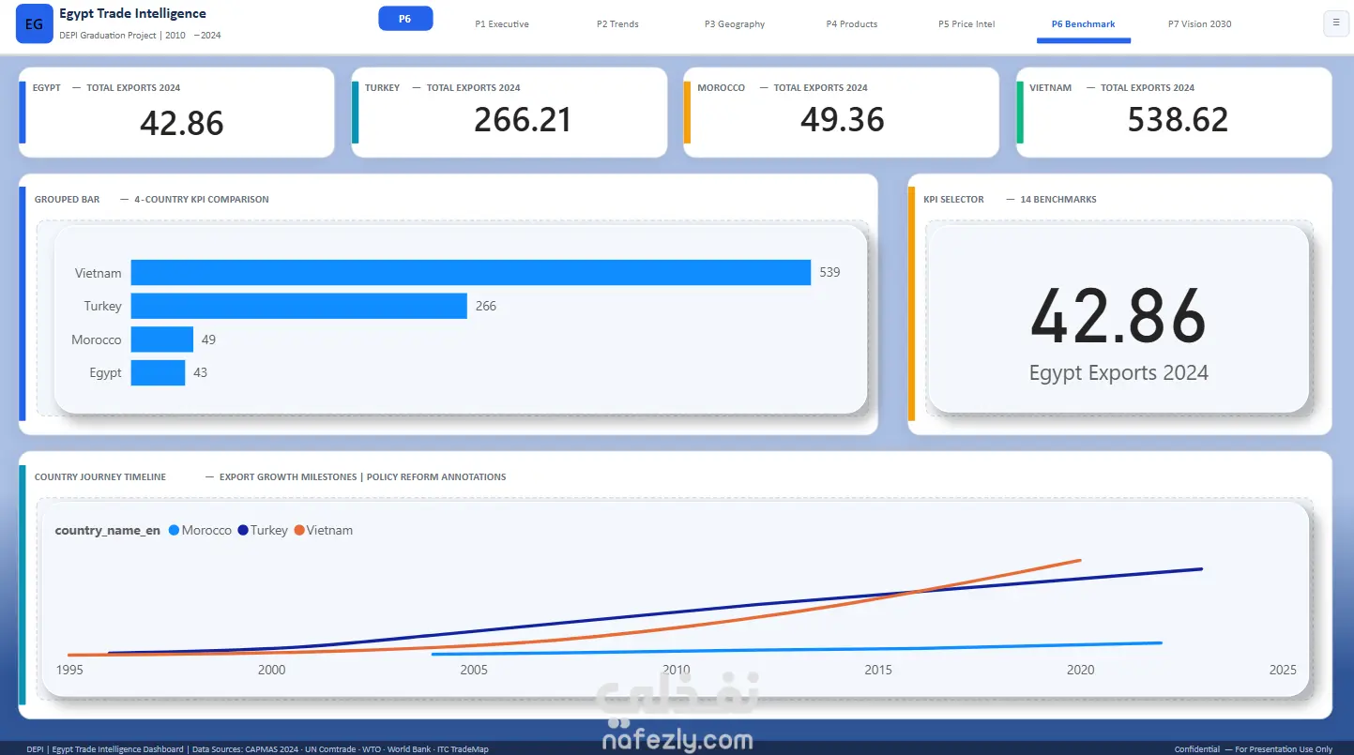Select the Morocco bar in the KPI comparison
This screenshot has width=1354, height=755.
pos(162,340)
